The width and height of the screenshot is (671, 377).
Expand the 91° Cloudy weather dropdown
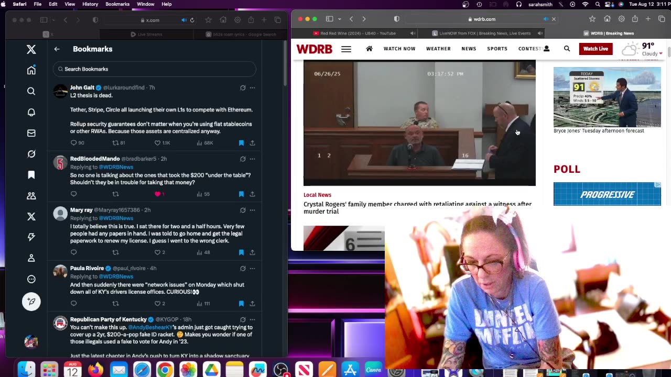tap(661, 53)
